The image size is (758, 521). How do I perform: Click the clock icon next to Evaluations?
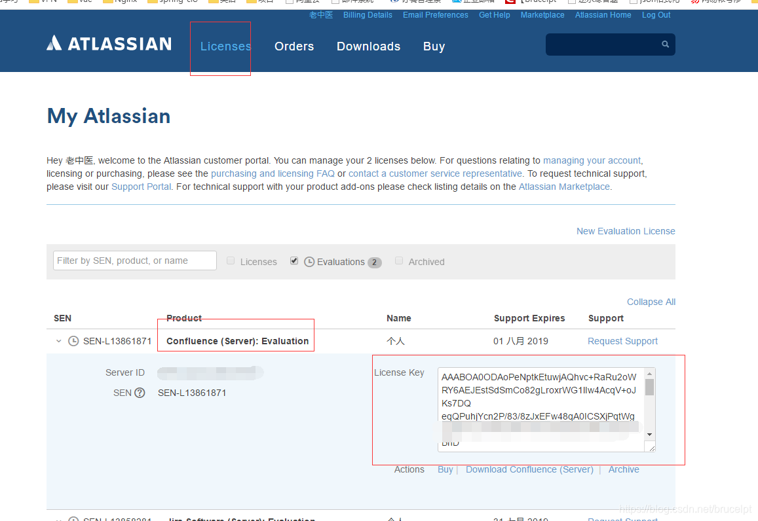coord(309,262)
